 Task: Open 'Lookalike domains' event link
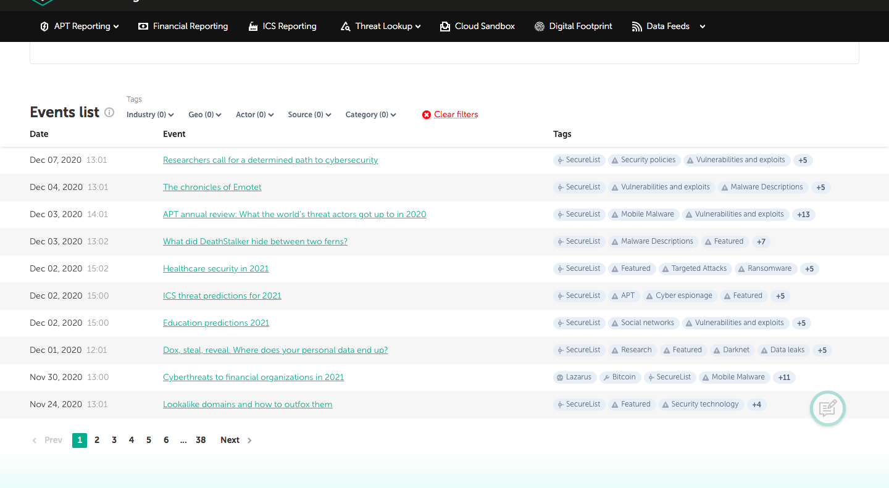pos(248,405)
